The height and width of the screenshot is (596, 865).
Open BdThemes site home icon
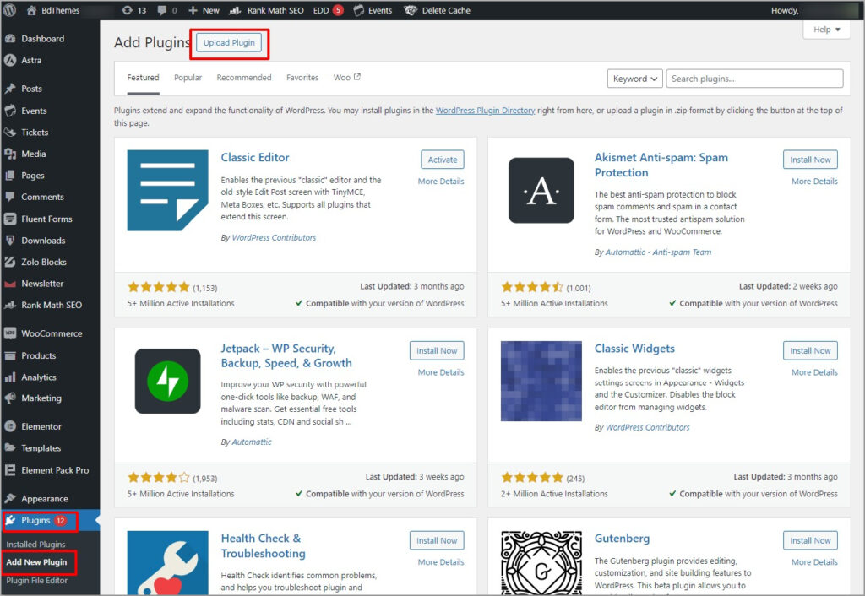[x=31, y=10]
